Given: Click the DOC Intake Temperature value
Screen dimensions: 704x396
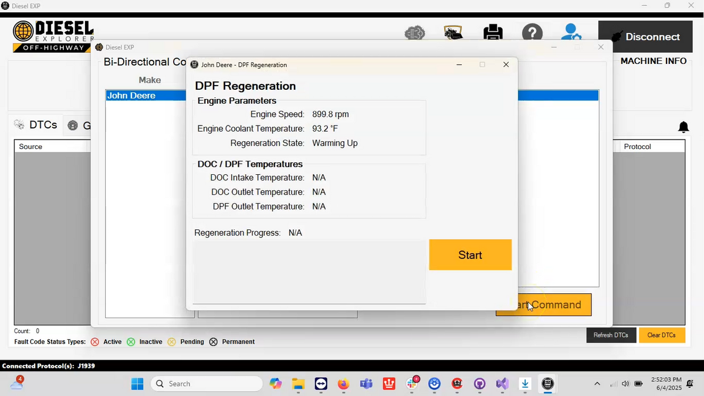Looking at the screenshot, I should pos(319,178).
